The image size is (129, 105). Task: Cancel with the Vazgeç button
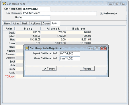pos(87,69)
